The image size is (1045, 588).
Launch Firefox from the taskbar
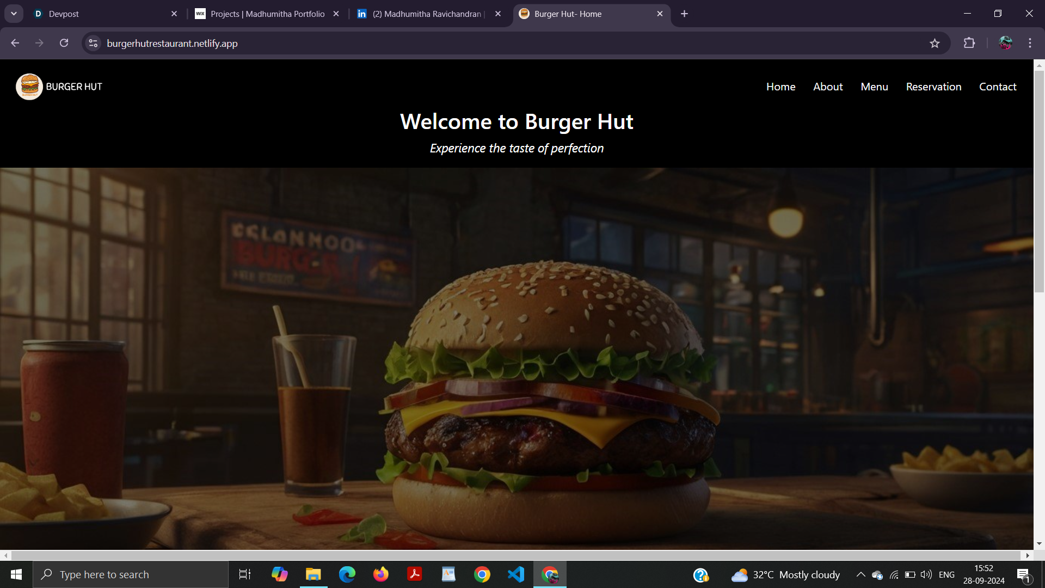coord(381,574)
